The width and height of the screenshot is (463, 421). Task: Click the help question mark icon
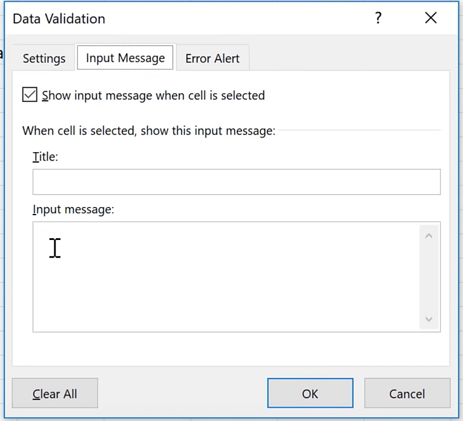pyautogui.click(x=378, y=19)
